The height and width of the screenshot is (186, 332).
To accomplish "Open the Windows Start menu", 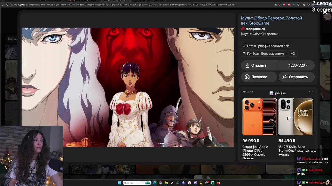I will [x=119, y=183].
